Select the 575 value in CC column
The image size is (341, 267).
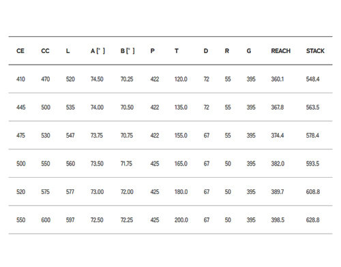(x=45, y=191)
